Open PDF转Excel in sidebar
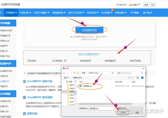 5,41
